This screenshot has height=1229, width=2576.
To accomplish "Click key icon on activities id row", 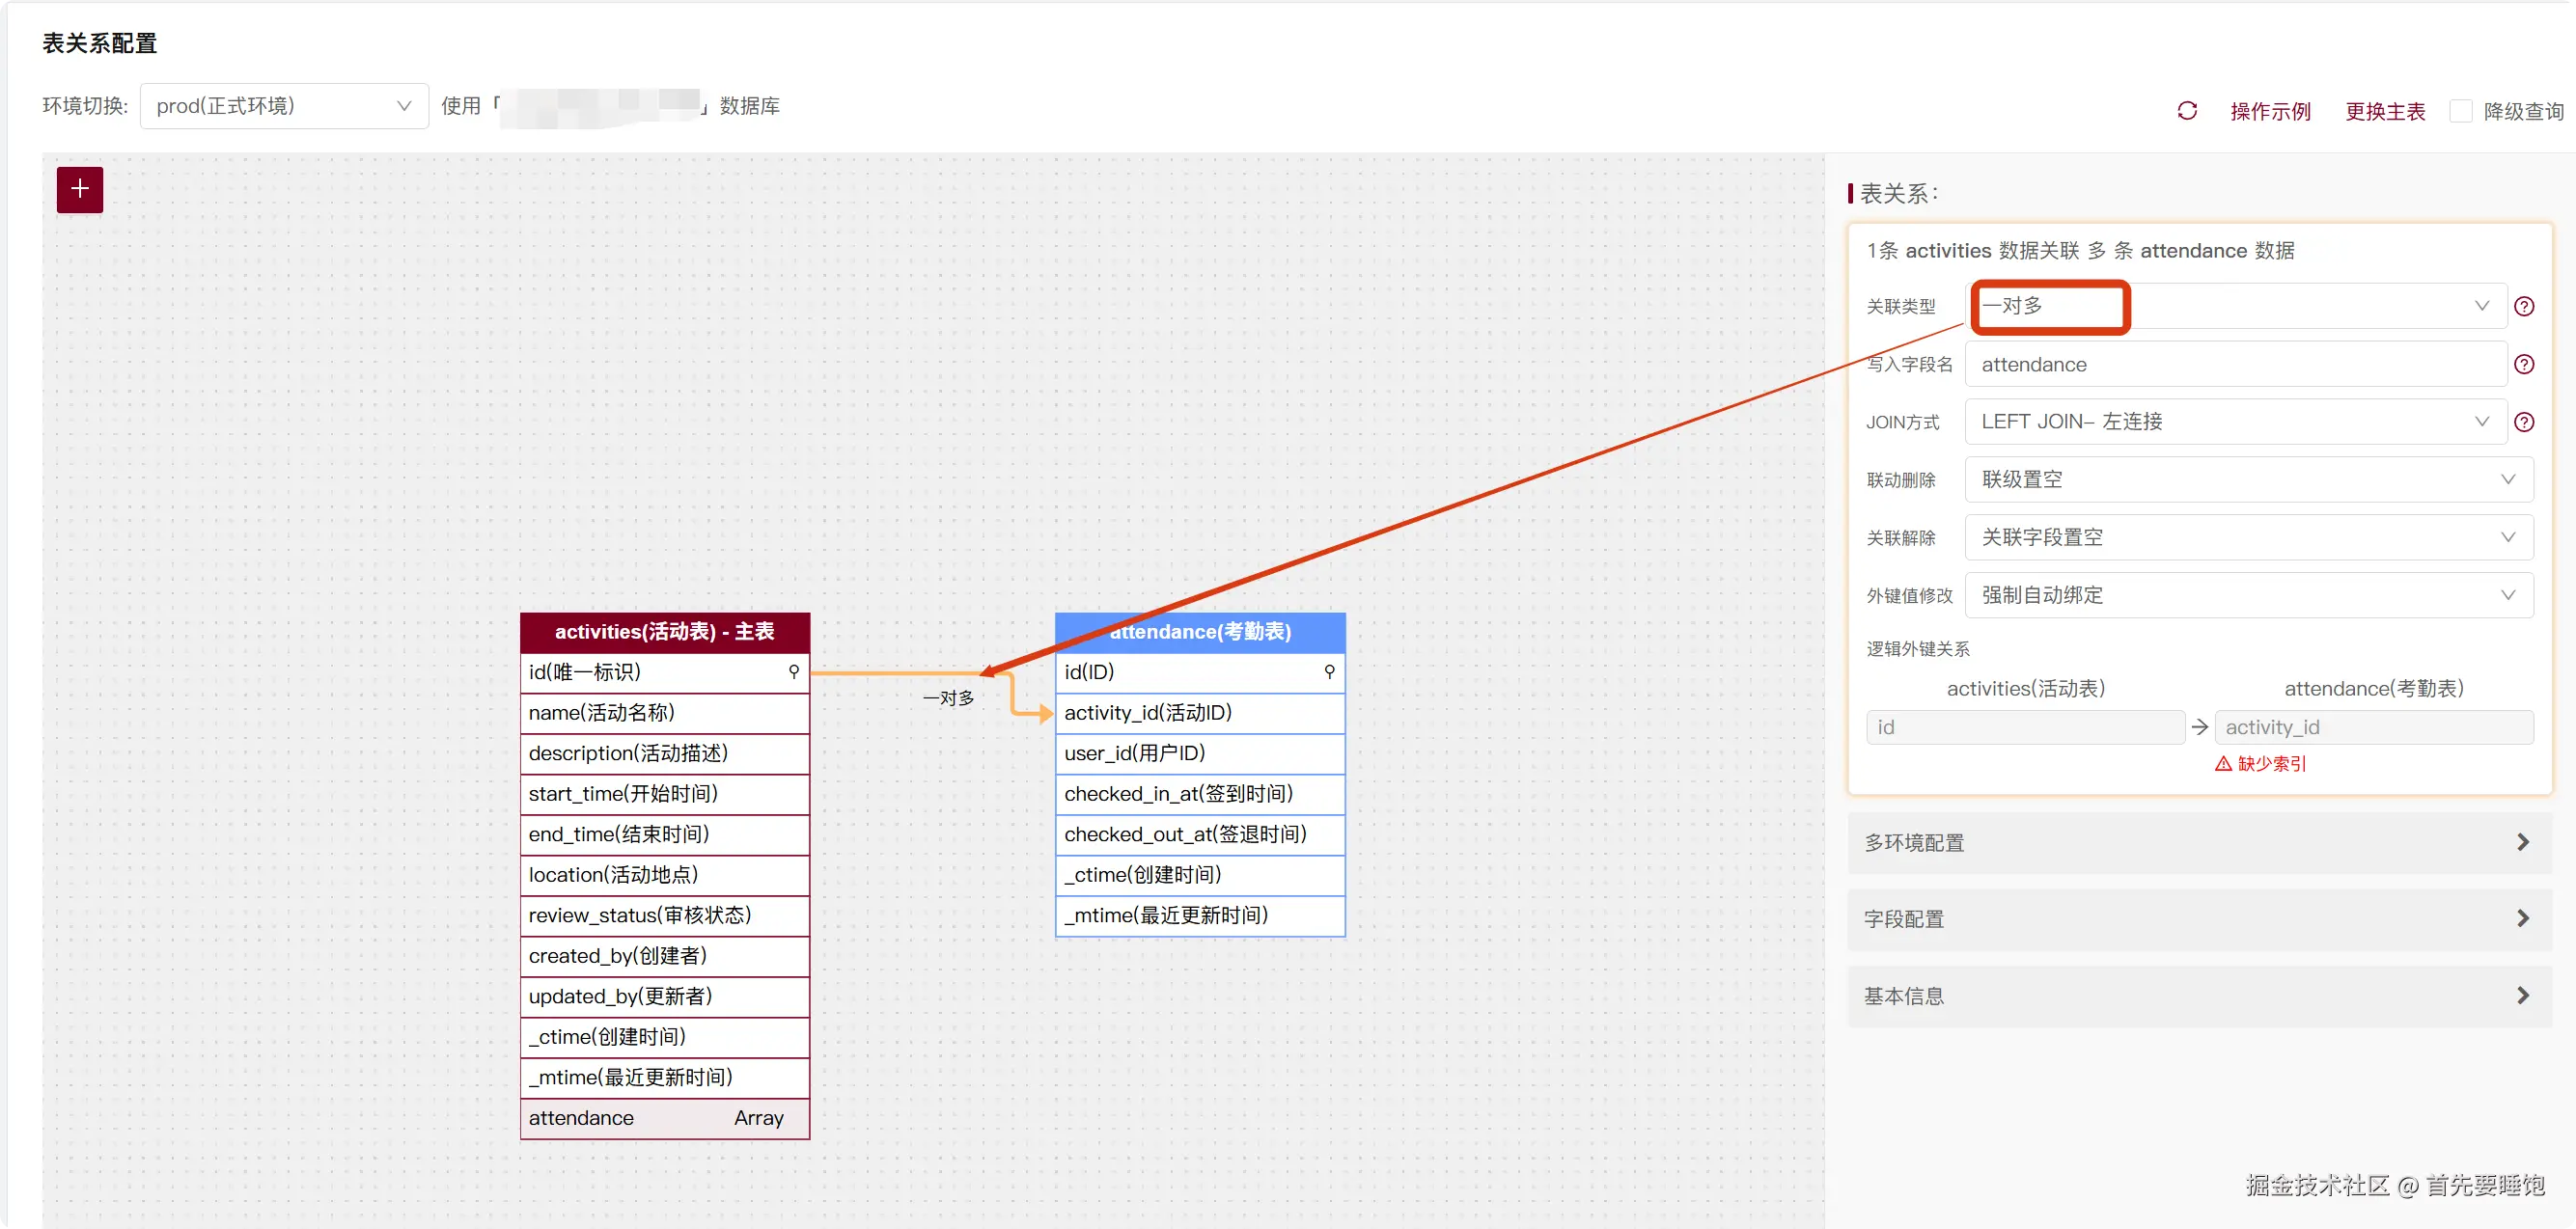I will point(794,671).
